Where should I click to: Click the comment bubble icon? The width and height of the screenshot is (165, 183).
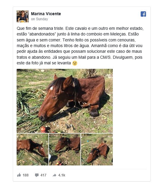(37, 175)
